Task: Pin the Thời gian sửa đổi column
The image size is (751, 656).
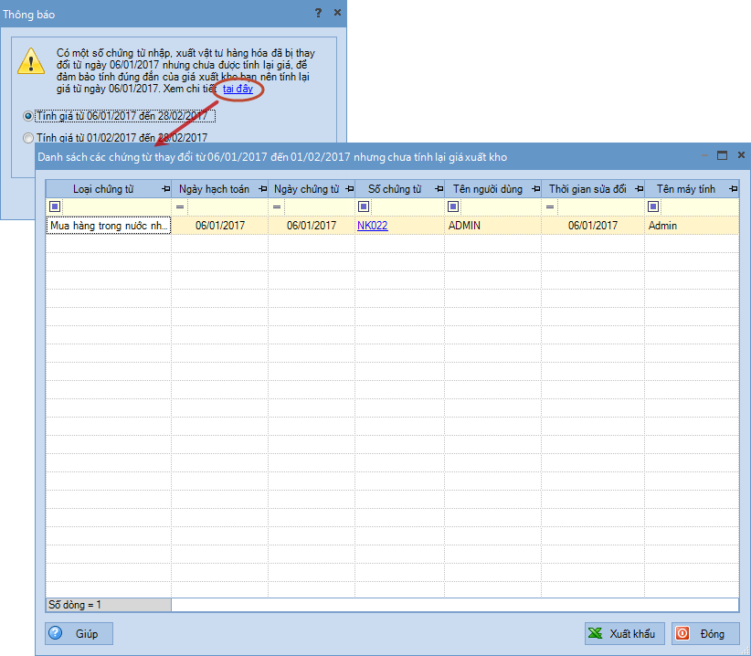Action: click(639, 189)
